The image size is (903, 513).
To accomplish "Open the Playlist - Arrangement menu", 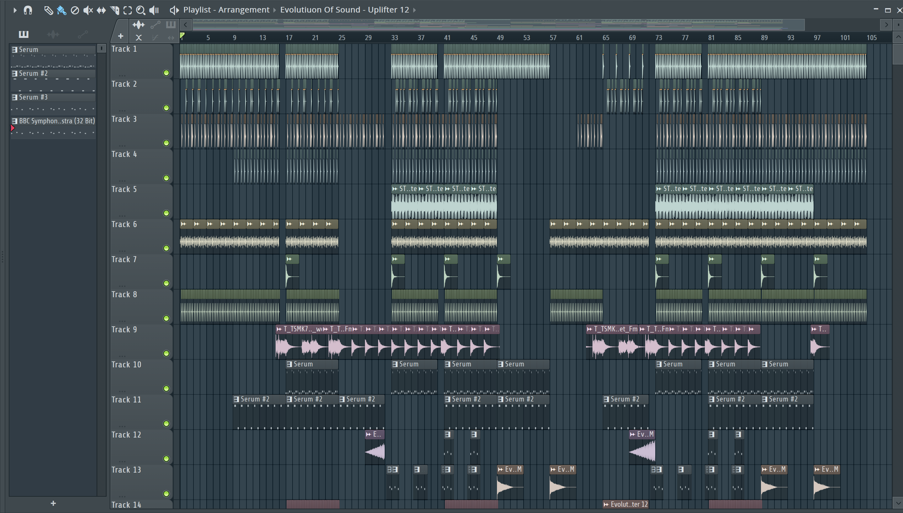I will (226, 10).
